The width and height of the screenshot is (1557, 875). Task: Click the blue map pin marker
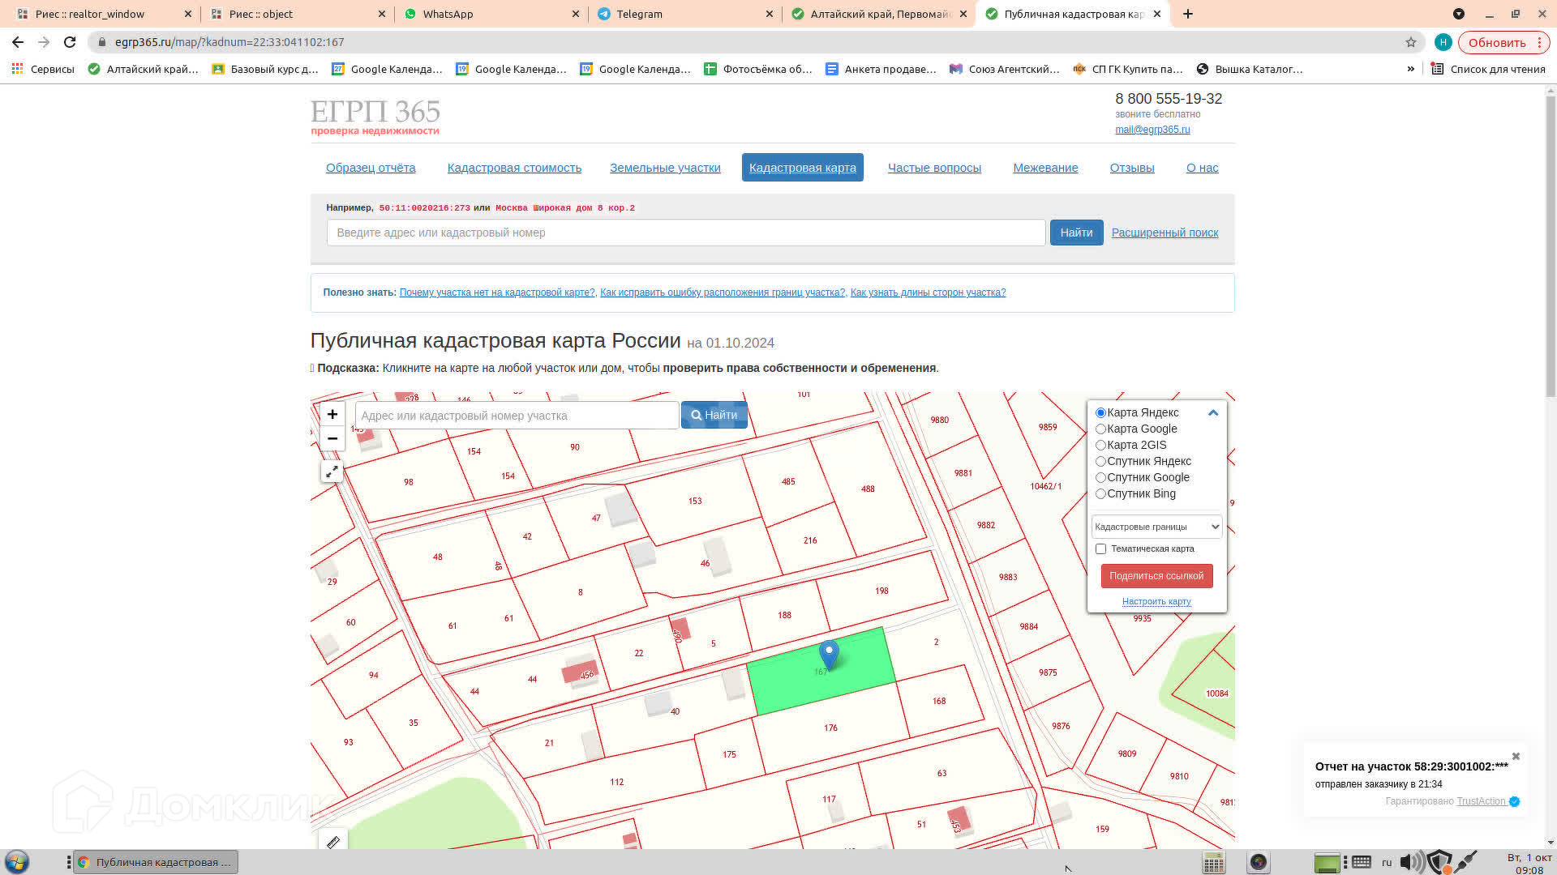point(828,653)
